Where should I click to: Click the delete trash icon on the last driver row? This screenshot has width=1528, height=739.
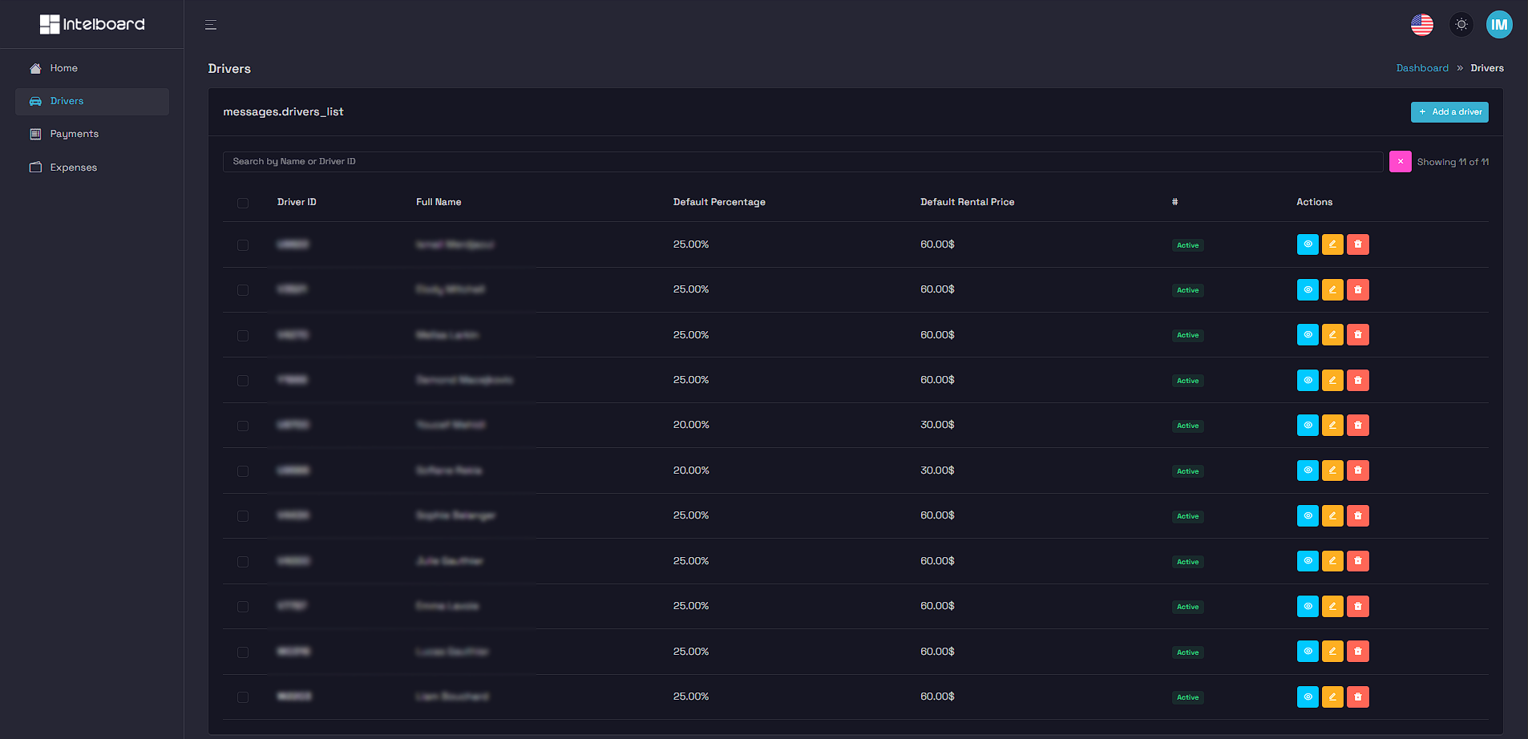click(x=1358, y=697)
